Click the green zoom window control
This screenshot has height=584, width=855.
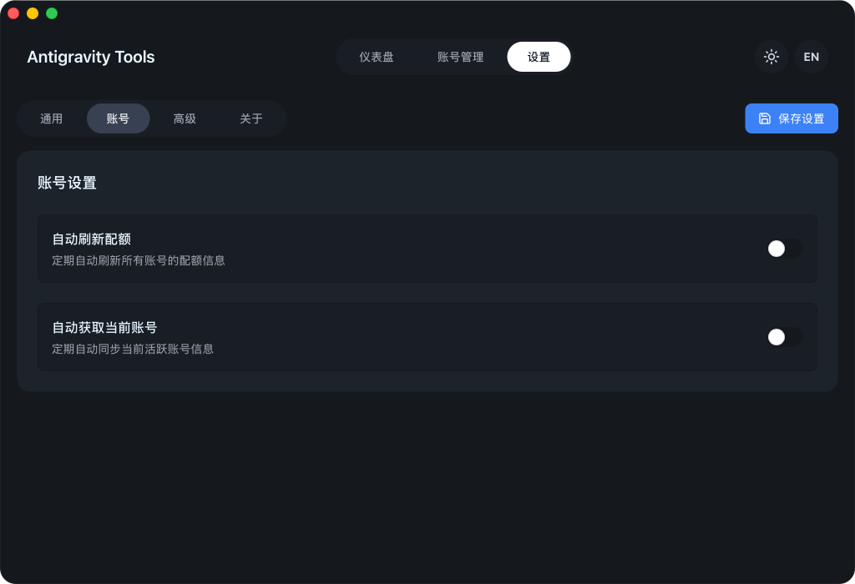coord(52,13)
